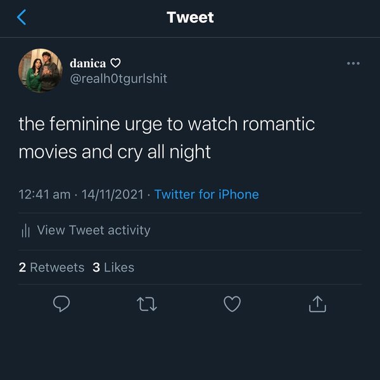This screenshot has height=380, width=380.
Task: Click the View Tweet activity text
Action: pos(94,230)
